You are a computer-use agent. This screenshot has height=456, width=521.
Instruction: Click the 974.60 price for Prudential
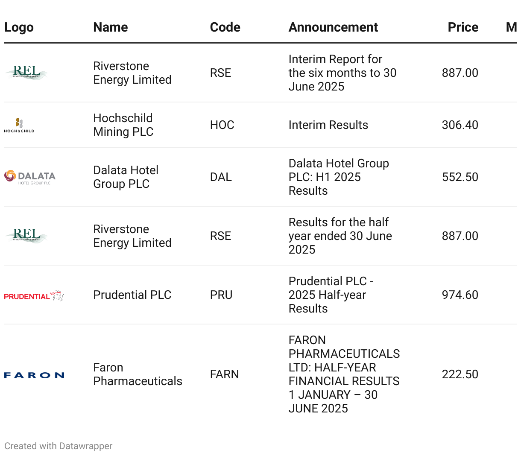460,295
